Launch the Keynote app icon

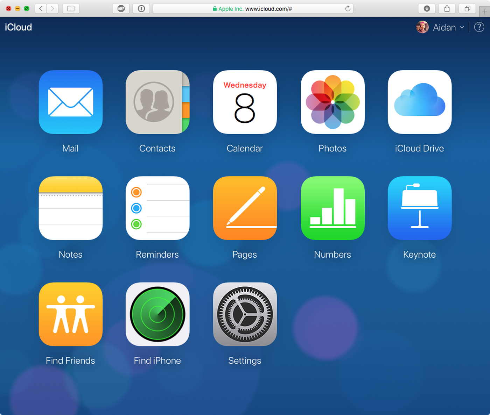coord(420,208)
